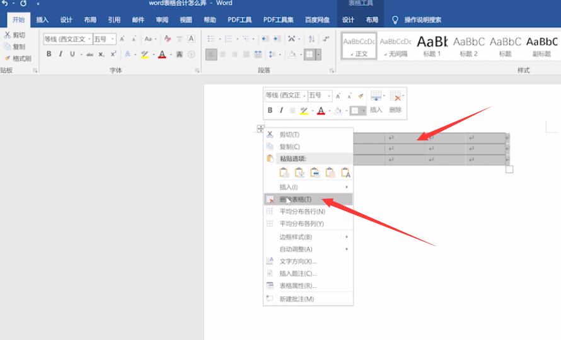Viewport: 561px width, 340px height.
Task: Click the Bold icon in the ribbon
Action: [x=49, y=55]
